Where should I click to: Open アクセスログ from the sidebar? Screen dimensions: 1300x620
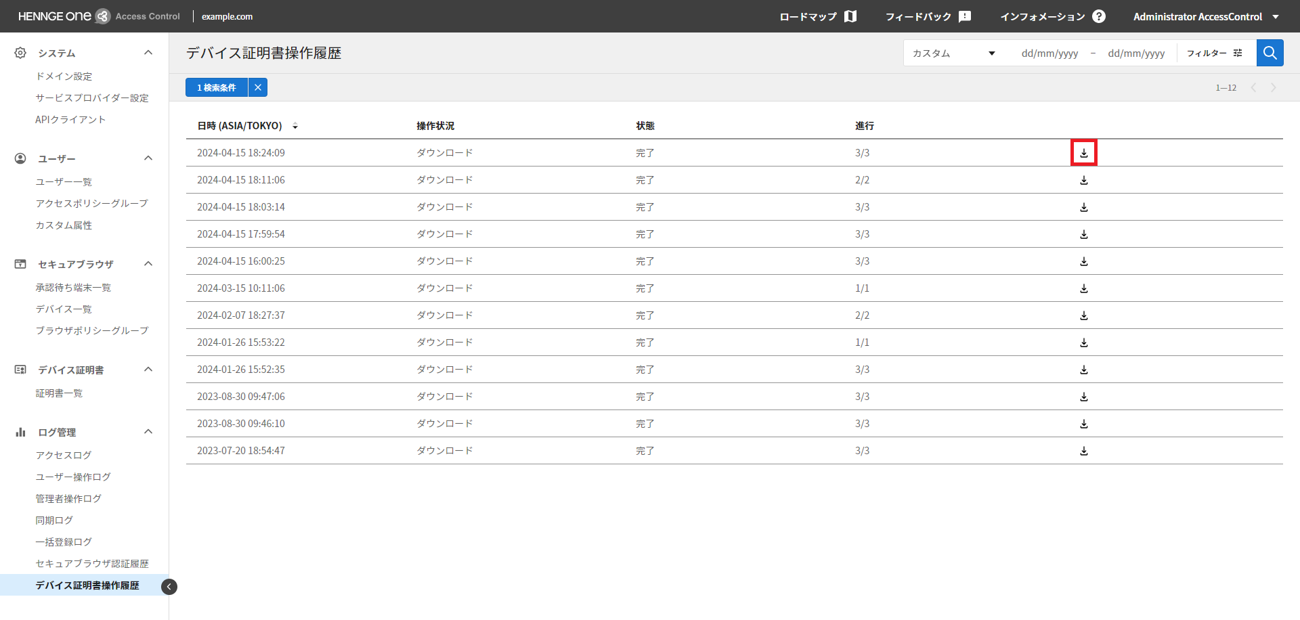(64, 456)
